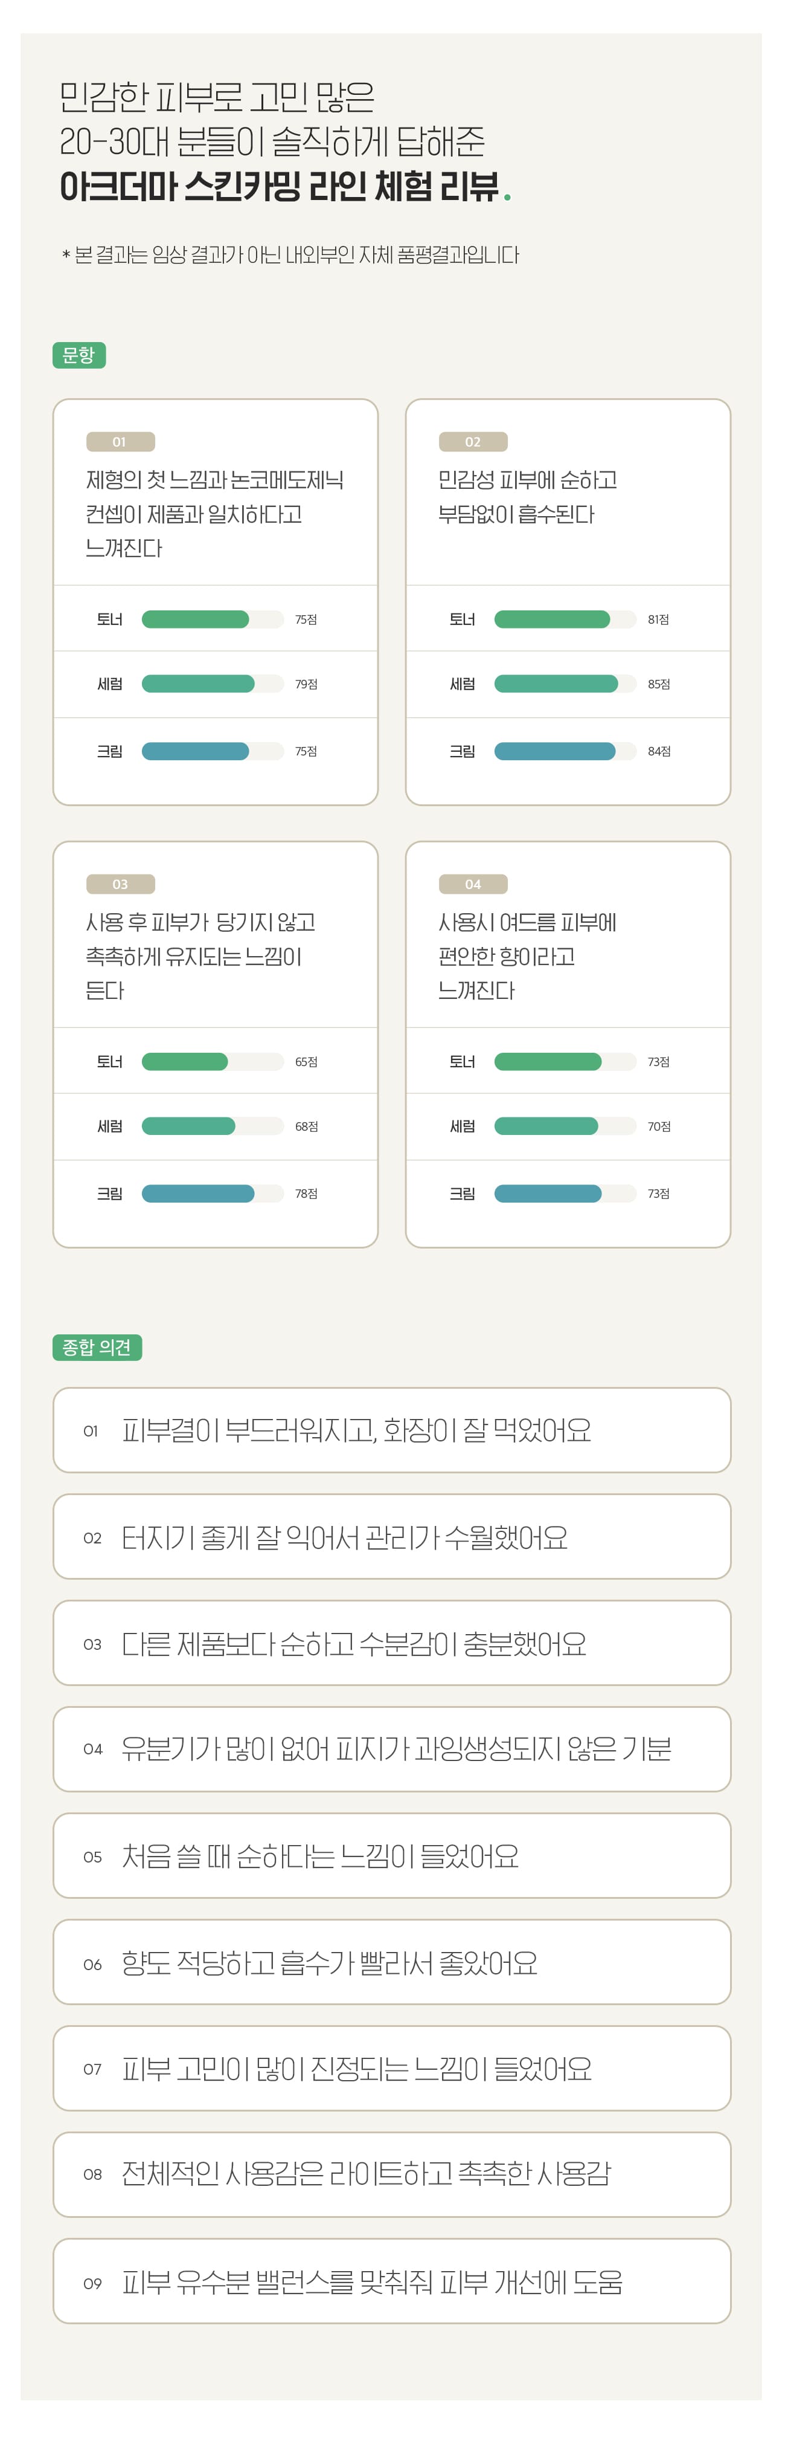The width and height of the screenshot is (785, 2453).
Task: Select the review 향도 적당하고 흡수가 빨라서 좋았어요
Action: coord(392,1963)
